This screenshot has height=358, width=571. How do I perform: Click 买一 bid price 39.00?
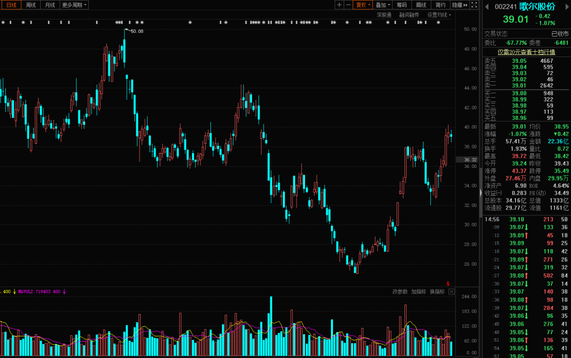519,93
